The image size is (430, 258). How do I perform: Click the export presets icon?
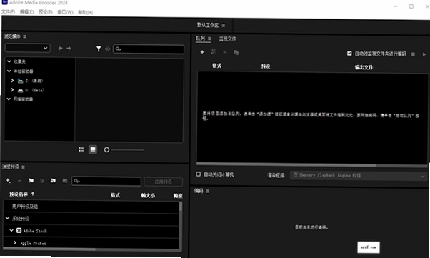coord(65,181)
